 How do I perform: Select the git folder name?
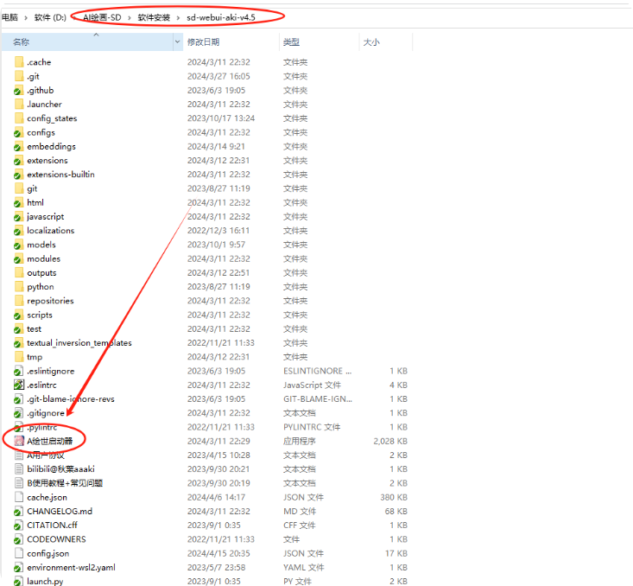[32, 188]
